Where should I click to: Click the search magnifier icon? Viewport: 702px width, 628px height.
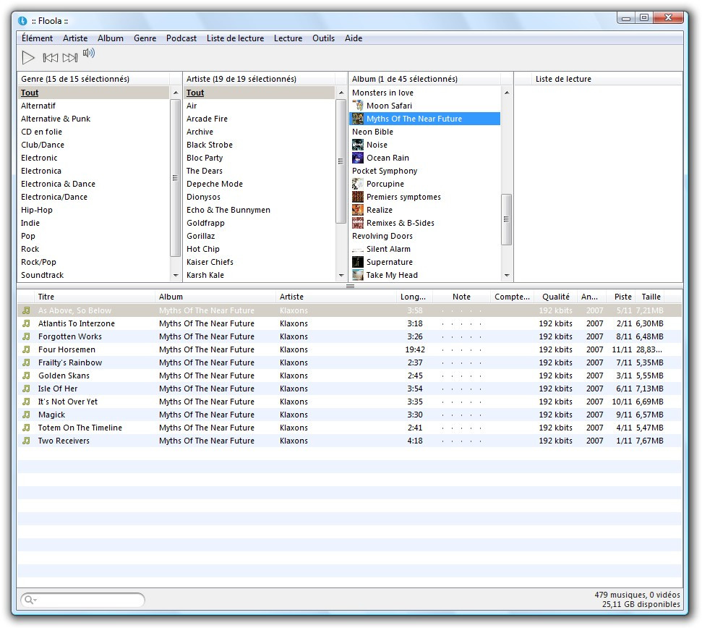[x=29, y=600]
